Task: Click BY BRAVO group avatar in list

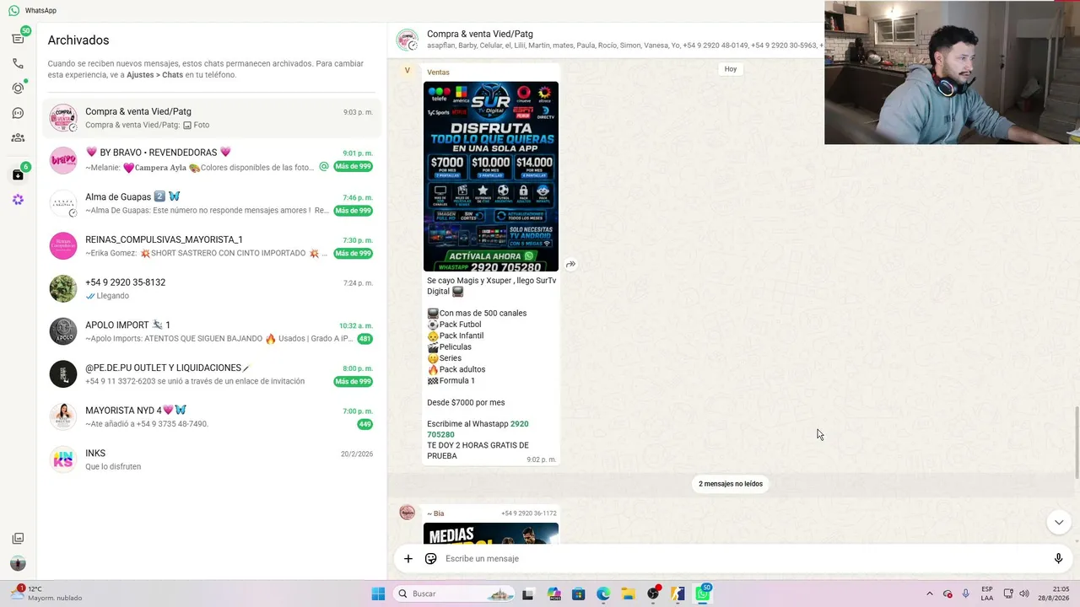Action: 63,160
